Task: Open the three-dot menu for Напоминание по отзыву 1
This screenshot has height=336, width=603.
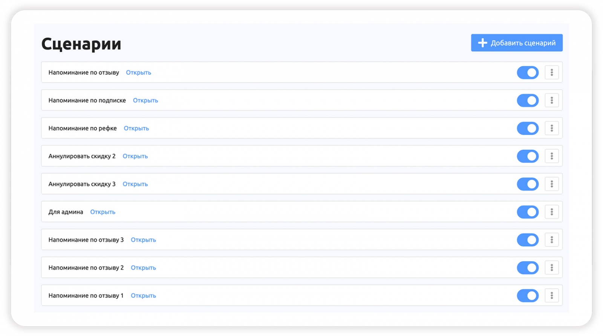Action: 551,295
